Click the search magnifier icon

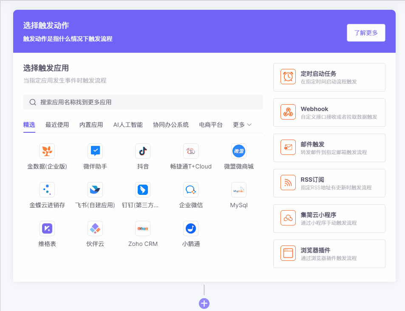click(x=33, y=102)
